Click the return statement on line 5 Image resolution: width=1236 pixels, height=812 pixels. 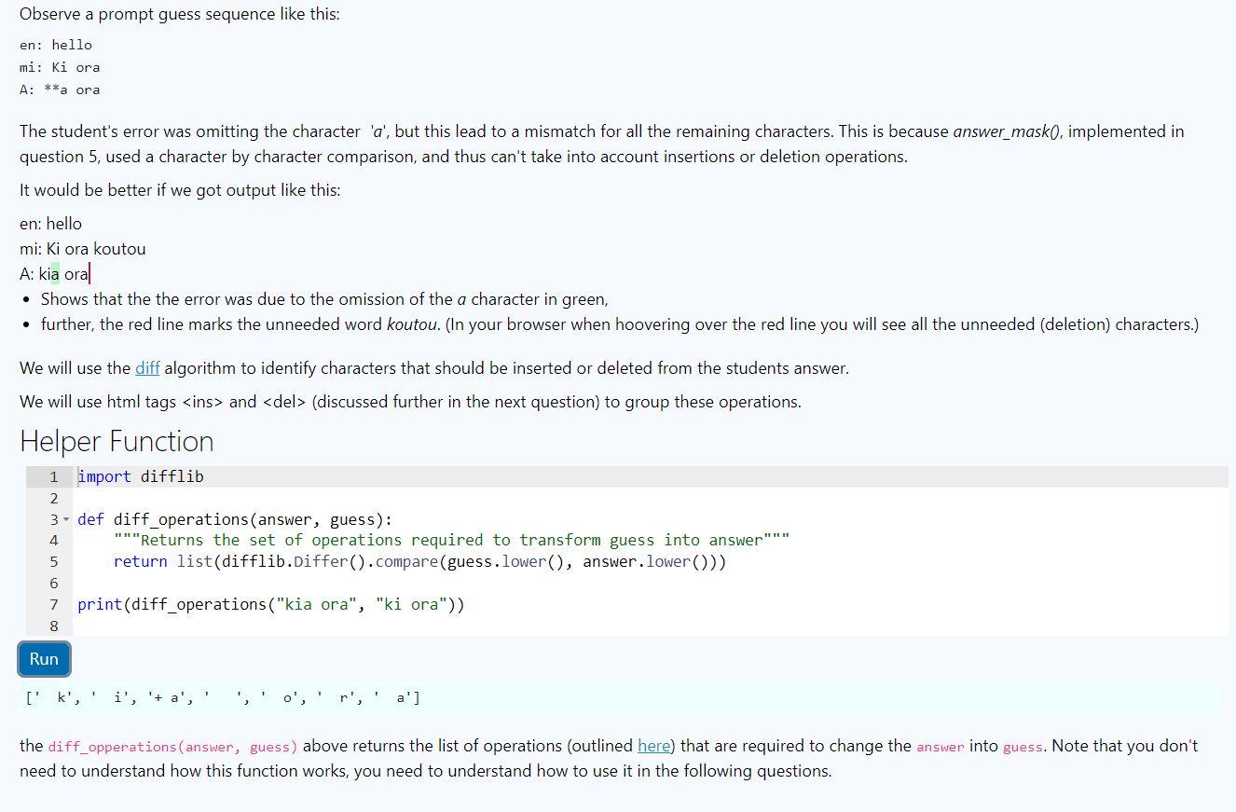click(419, 561)
